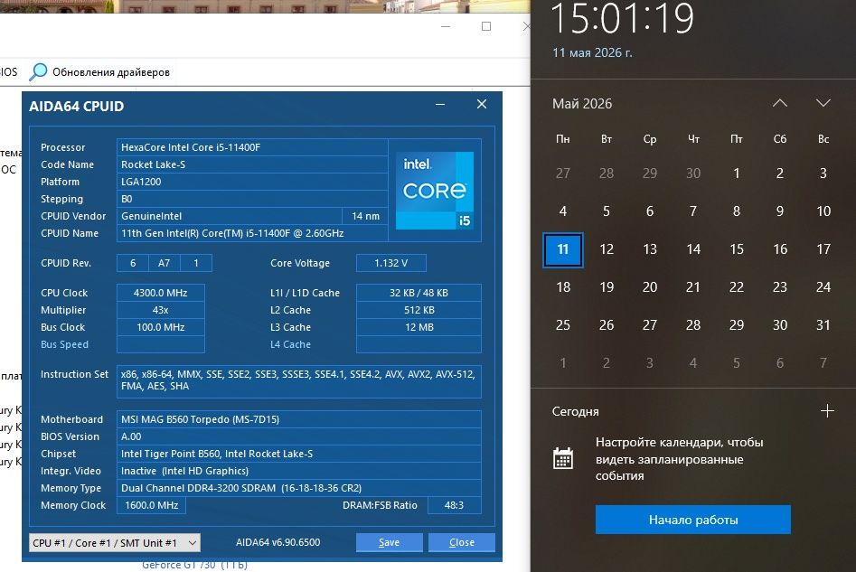Click the Save button
This screenshot has width=856, height=572.
(x=390, y=542)
